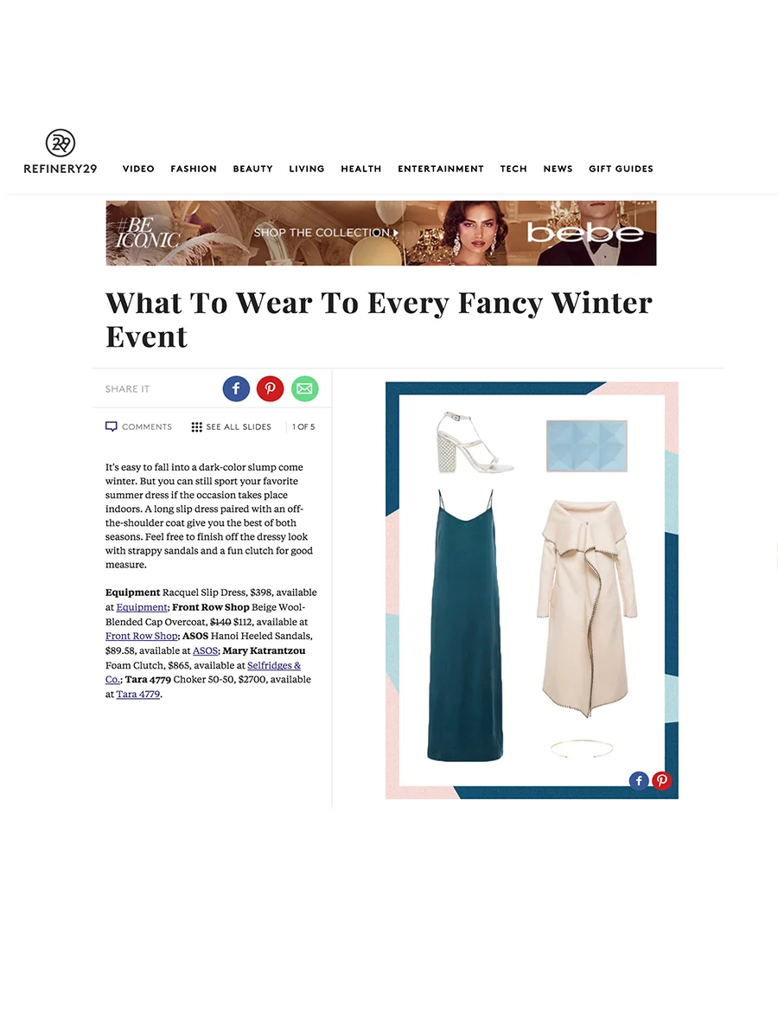The width and height of the screenshot is (778, 1012).
Task: Open the Equipment store link
Action: point(142,607)
